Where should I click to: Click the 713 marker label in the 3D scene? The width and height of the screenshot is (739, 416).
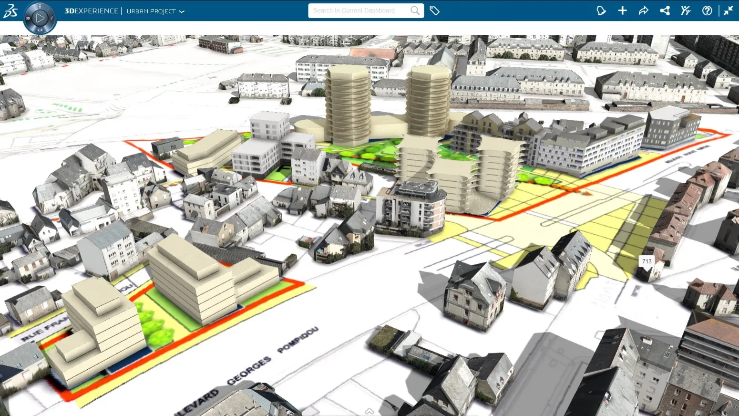coord(647,261)
